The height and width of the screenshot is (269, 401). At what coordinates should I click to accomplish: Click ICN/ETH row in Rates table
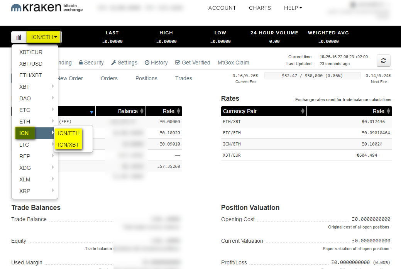[306, 144]
